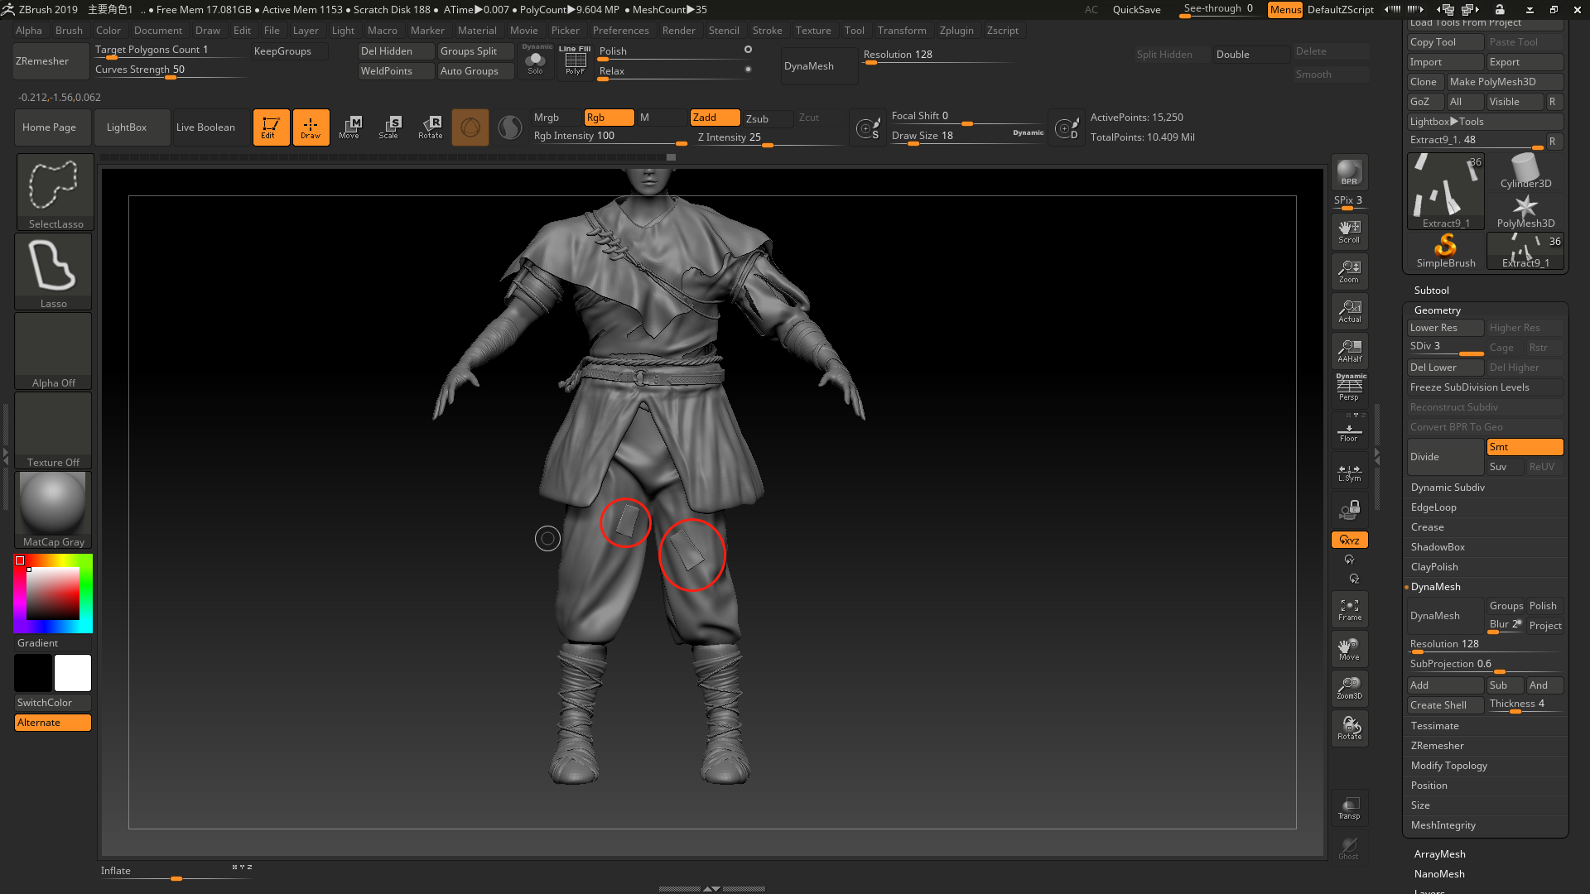Toggle the Rgb channel button
Viewport: 1590px width, 894px height.
pos(609,118)
